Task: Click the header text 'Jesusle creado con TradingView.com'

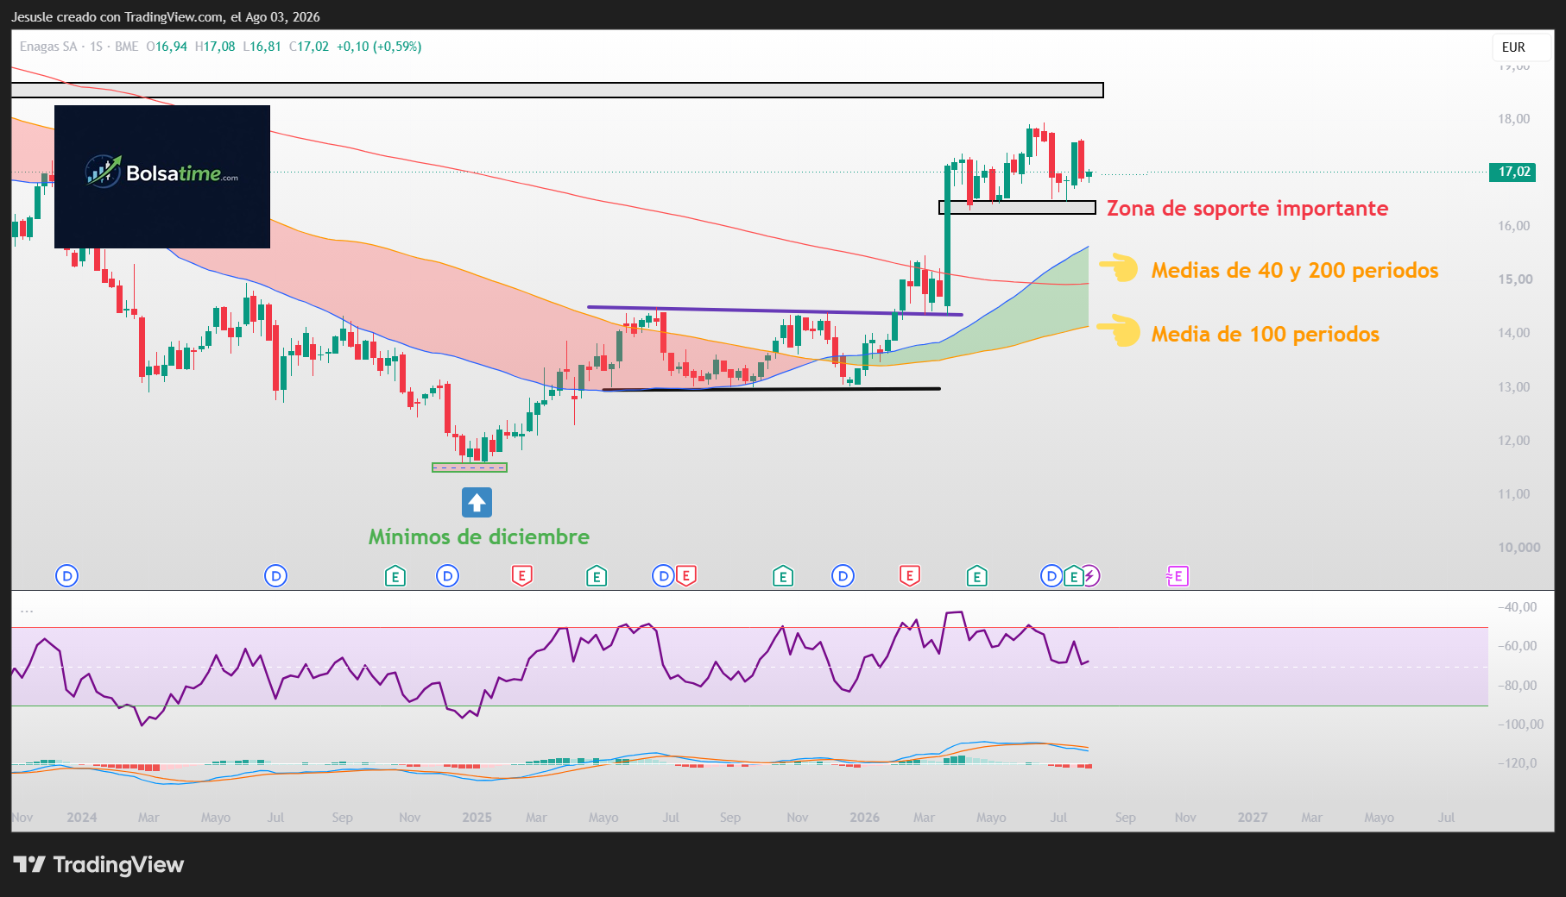Action: point(117,16)
